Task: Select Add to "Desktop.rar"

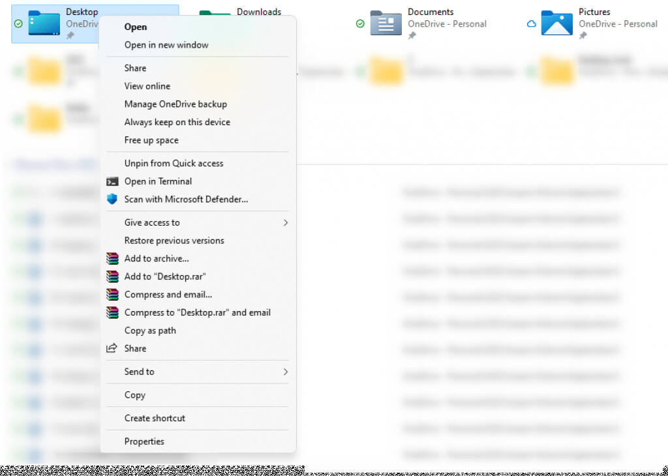Action: coord(165,276)
